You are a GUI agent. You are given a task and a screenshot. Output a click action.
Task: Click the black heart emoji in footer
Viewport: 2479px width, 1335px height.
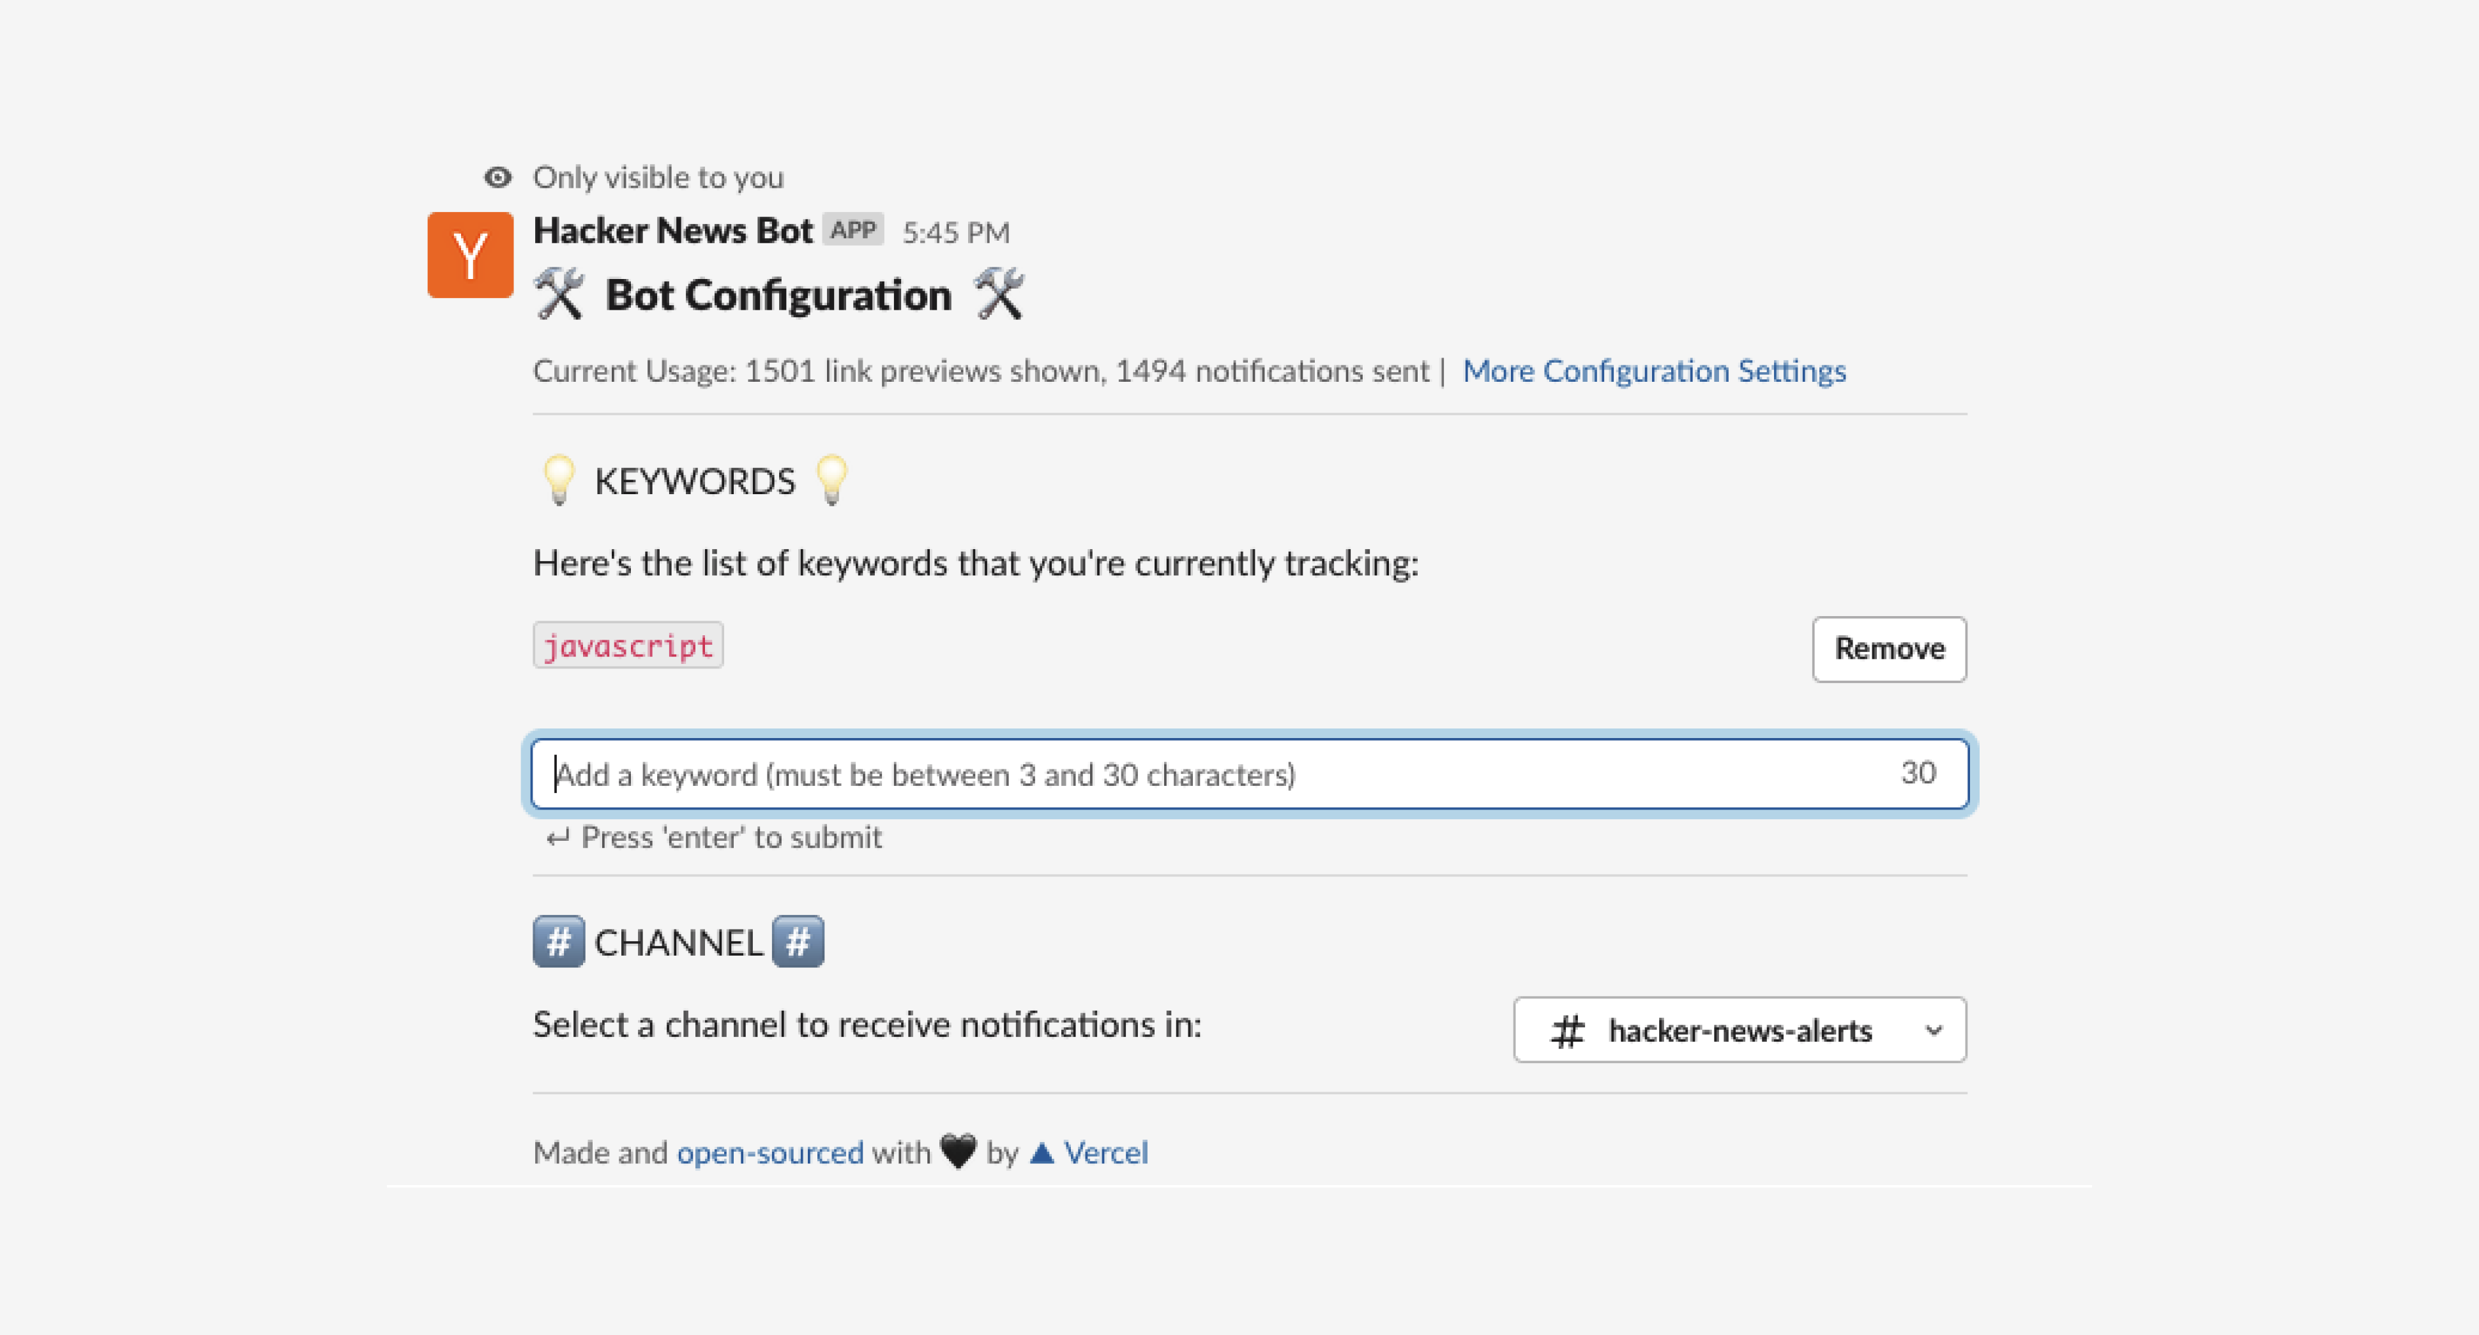pos(957,1151)
